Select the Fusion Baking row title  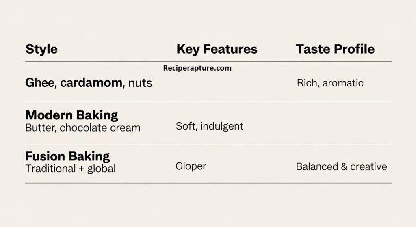(x=67, y=156)
